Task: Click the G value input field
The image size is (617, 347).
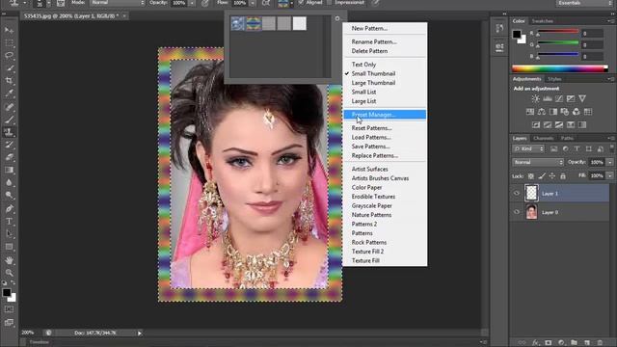Action: click(x=593, y=45)
